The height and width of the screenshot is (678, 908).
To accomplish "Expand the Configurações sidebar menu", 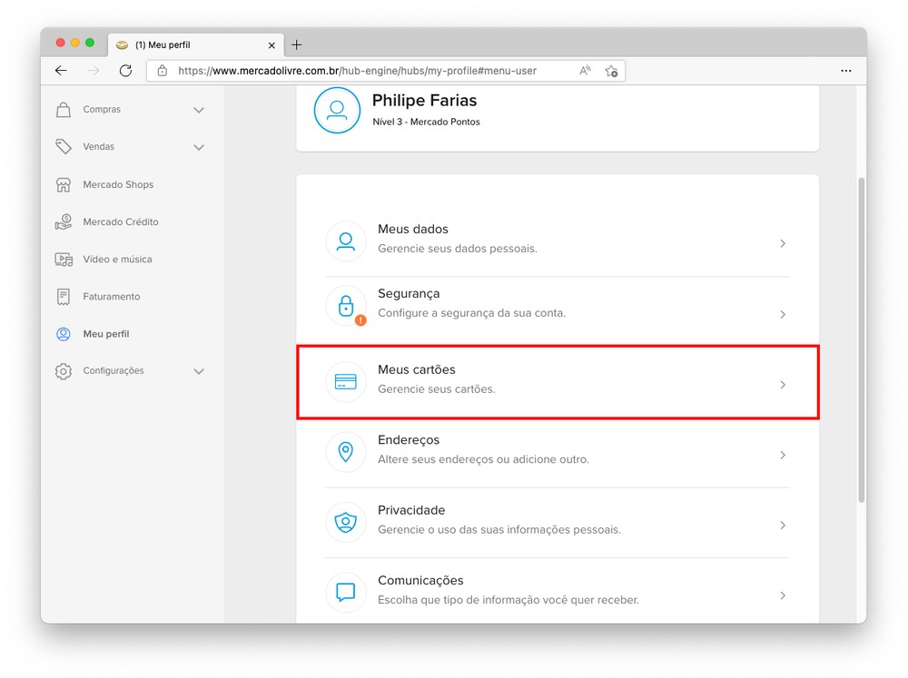I will click(199, 371).
